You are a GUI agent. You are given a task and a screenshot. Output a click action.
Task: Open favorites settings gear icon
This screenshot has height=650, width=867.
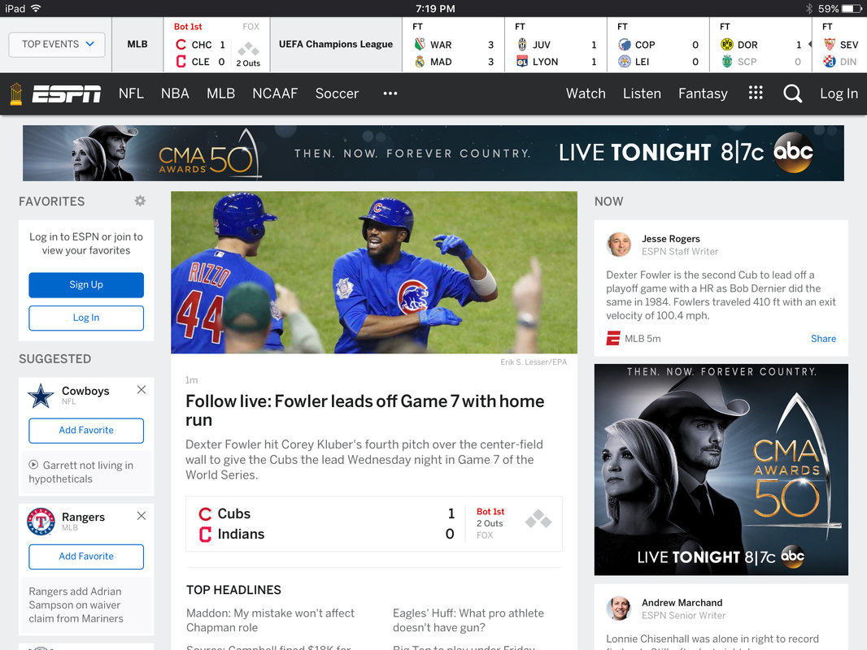point(141,201)
